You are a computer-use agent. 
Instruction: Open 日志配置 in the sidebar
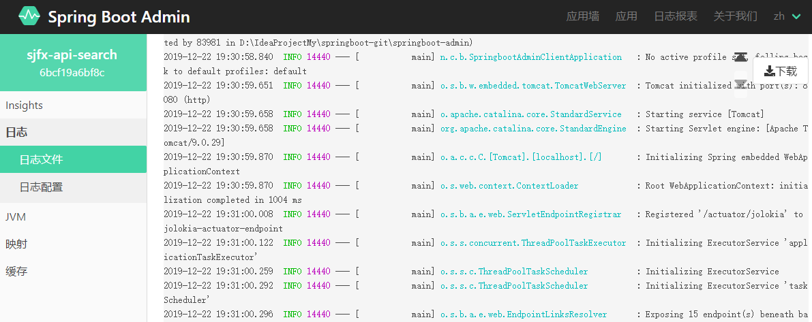[73, 187]
